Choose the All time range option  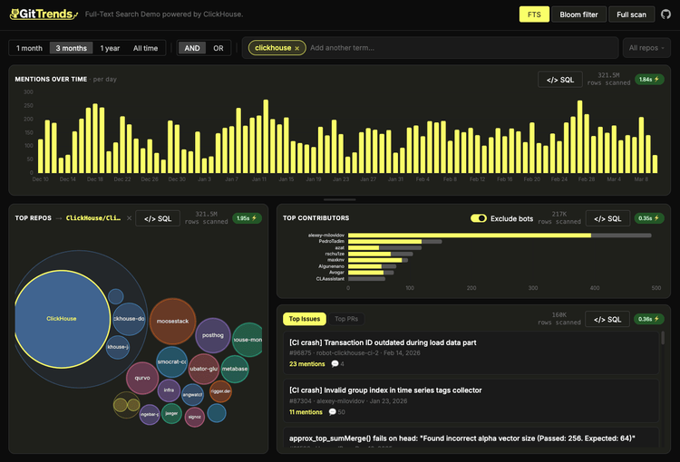coord(145,48)
